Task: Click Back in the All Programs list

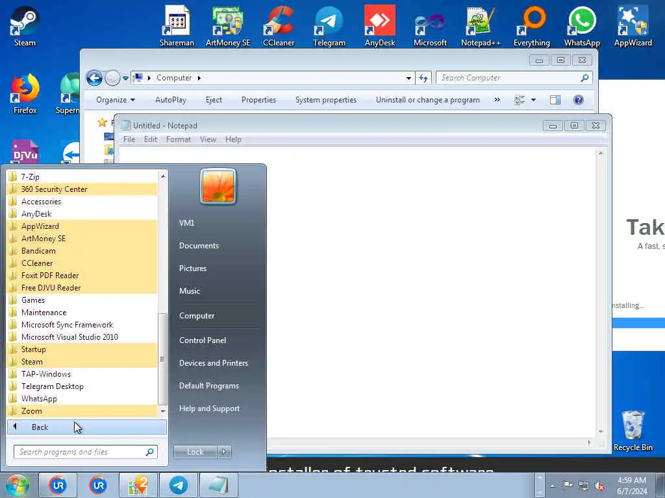Action: pyautogui.click(x=87, y=427)
